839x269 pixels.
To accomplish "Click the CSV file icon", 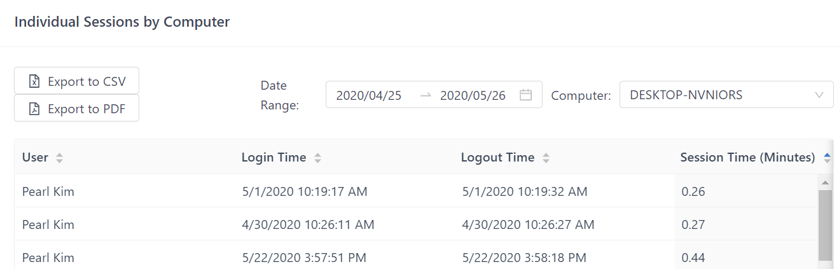I will (x=34, y=81).
